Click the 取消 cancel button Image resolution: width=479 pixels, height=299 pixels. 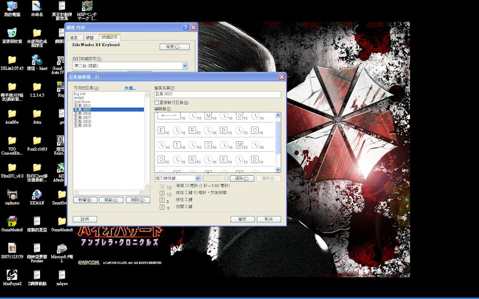[269, 219]
